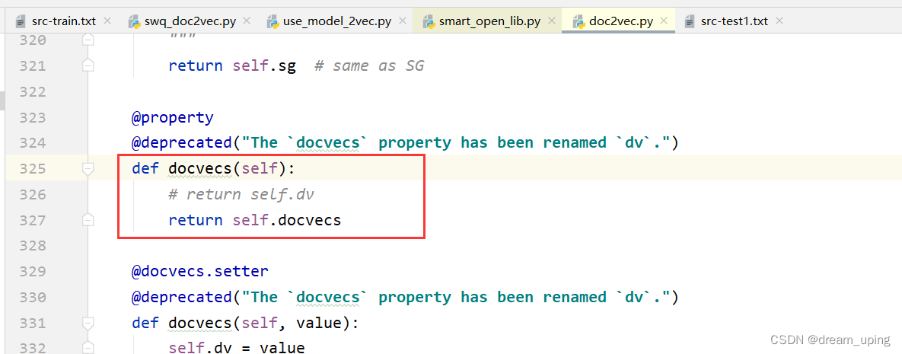Toggle the fold marker at line 321
This screenshot has width=902, height=354.
tap(88, 66)
